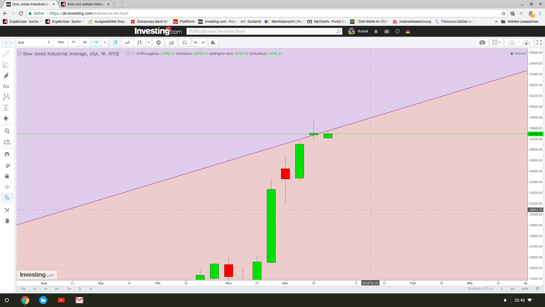
Task: Take a chart snapshot with camera
Action: click(482, 42)
